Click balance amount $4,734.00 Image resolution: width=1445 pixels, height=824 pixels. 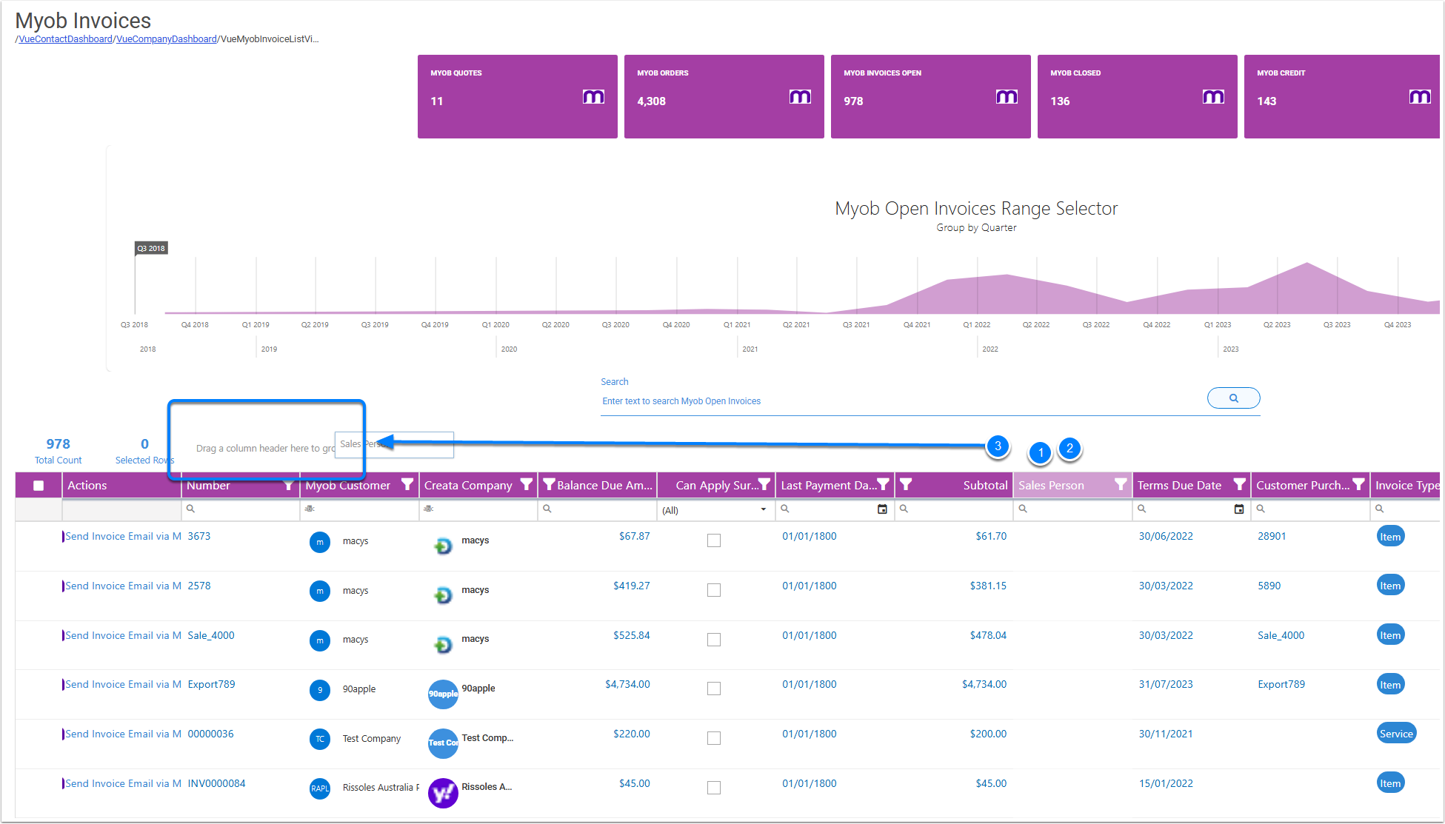627,684
